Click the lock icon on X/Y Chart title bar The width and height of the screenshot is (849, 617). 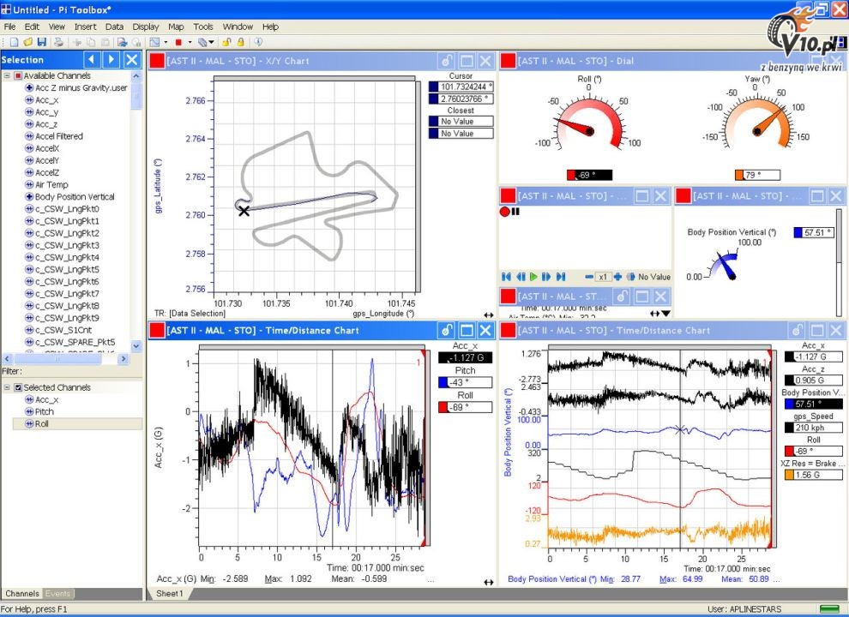point(446,61)
